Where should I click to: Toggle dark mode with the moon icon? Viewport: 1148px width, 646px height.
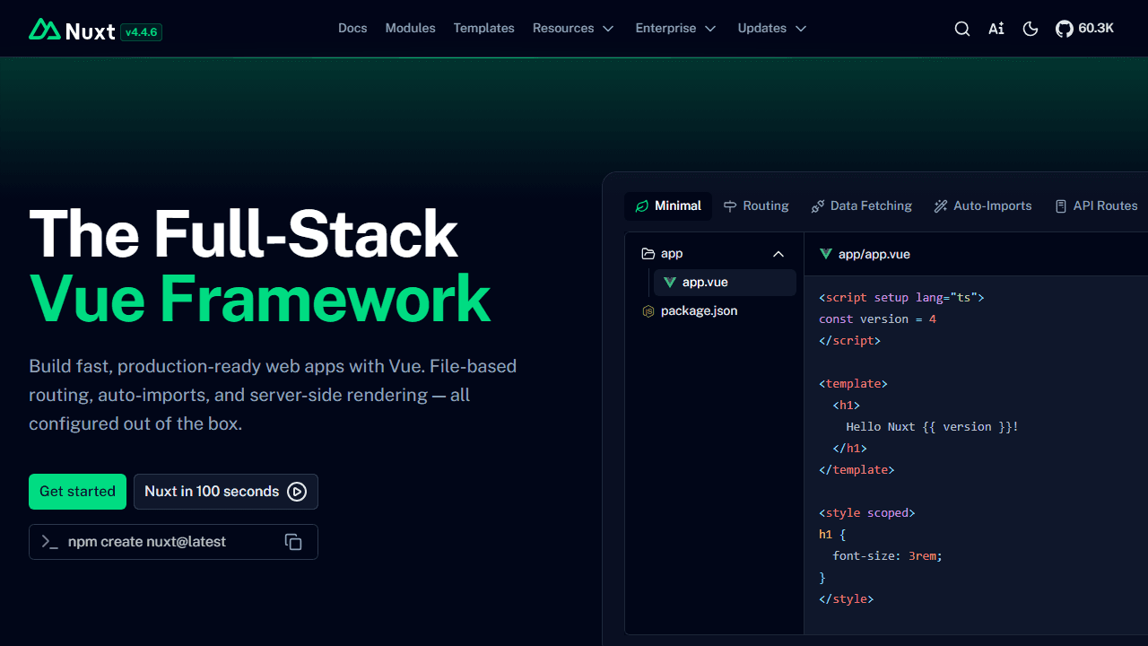[x=1031, y=29]
